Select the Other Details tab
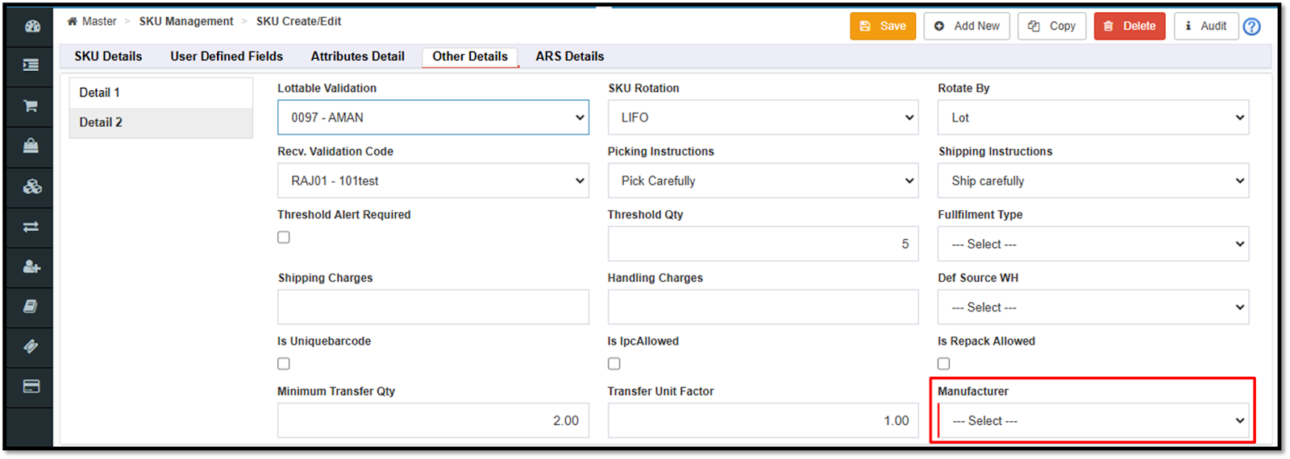 tap(470, 56)
